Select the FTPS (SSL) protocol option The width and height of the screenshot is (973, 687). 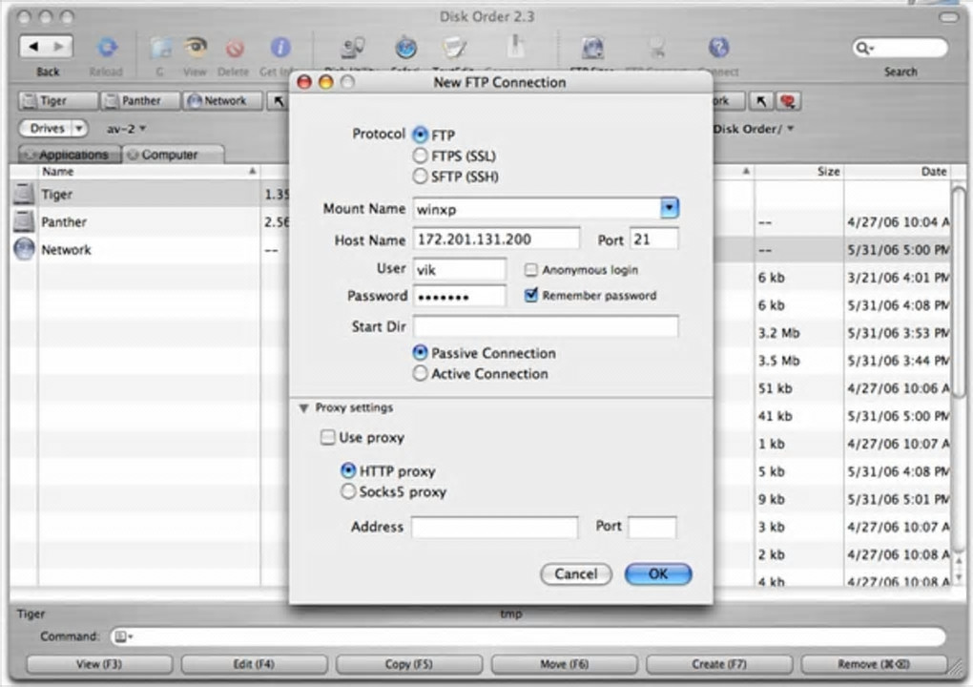[420, 156]
